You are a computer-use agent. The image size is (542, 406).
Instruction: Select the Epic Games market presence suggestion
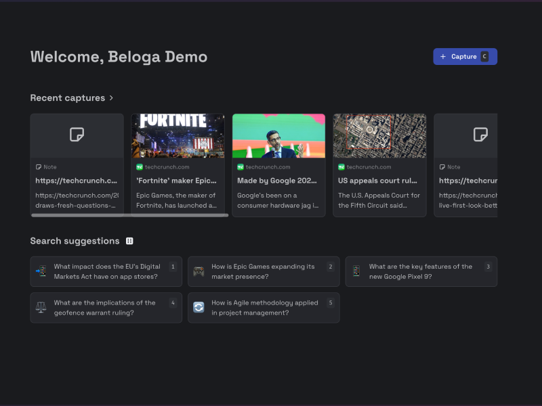tap(264, 271)
